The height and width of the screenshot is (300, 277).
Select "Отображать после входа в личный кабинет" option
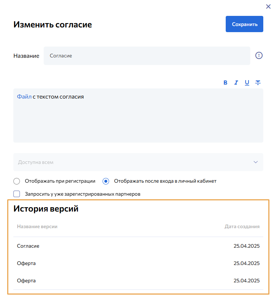(x=106, y=181)
